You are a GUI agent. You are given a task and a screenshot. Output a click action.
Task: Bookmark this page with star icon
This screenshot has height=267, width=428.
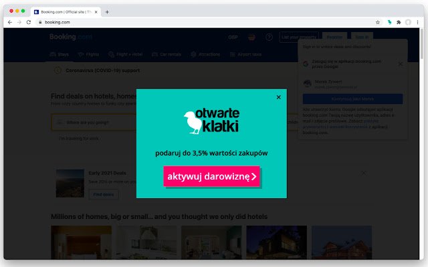pyautogui.click(x=378, y=22)
